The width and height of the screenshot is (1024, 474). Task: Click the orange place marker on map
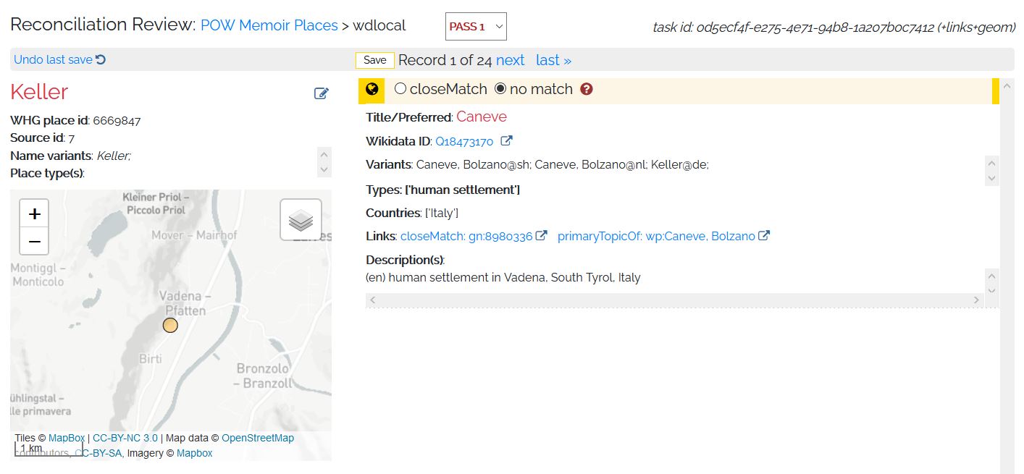pyautogui.click(x=170, y=325)
